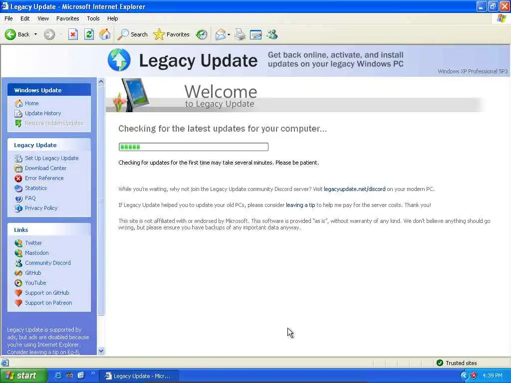Click the Mail envelope icon
The height and width of the screenshot is (383, 511).
coord(221,34)
